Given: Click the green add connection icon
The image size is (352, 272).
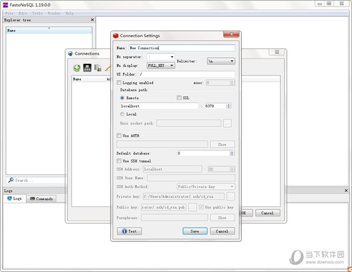Looking at the screenshot, I should click(x=77, y=68).
